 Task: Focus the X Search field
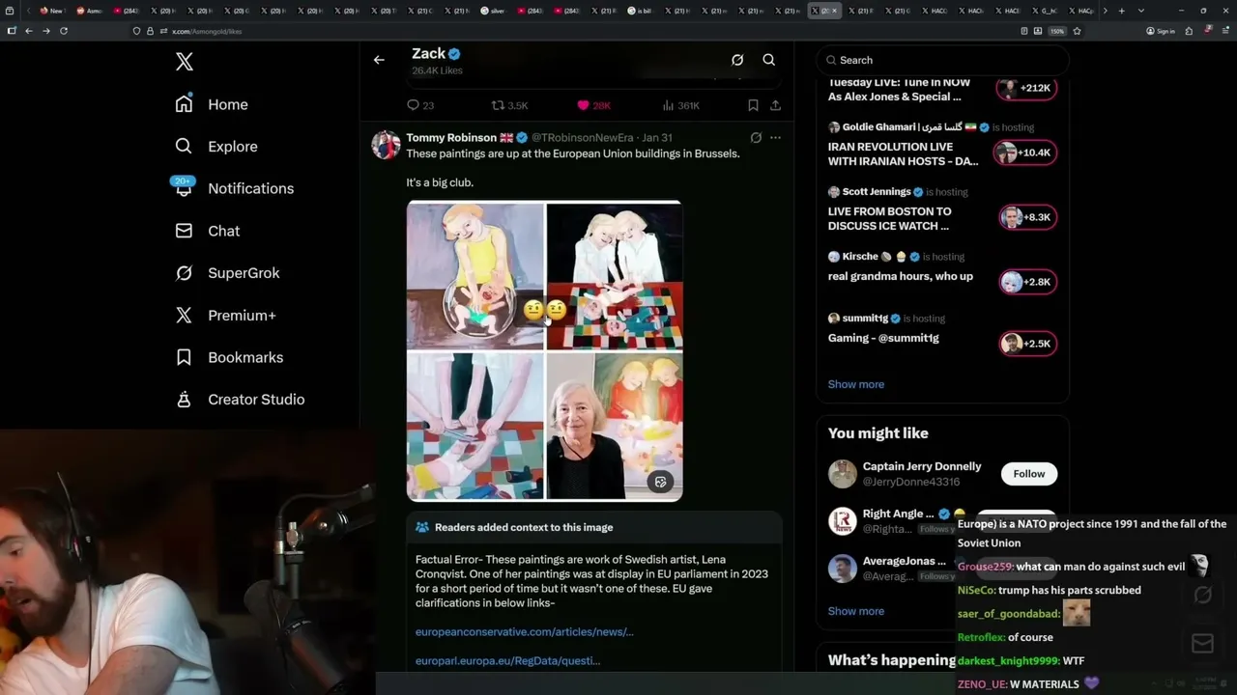[x=942, y=60]
